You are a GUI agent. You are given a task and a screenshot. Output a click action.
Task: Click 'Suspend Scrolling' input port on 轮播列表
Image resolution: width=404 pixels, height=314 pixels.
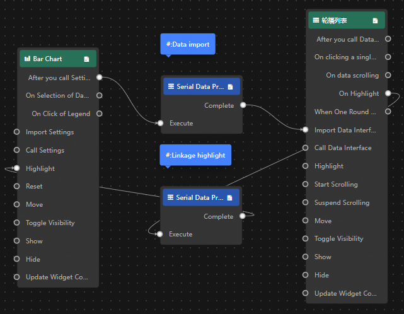(305, 202)
